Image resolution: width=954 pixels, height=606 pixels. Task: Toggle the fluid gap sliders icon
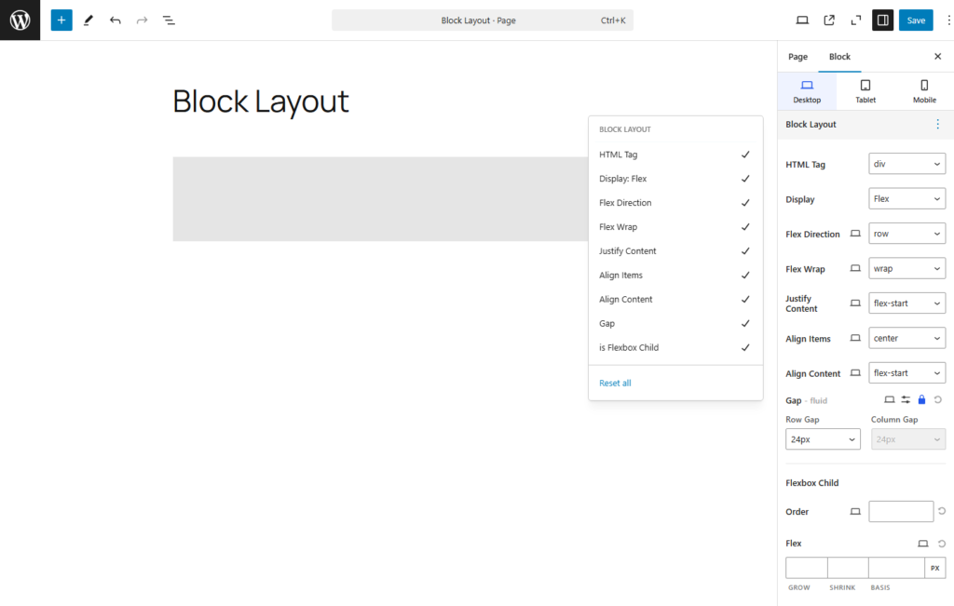[906, 399]
